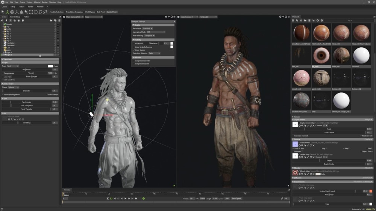The width and height of the screenshot is (376, 211).
Task: Duplicate the selected scene object
Action: (55, 21)
